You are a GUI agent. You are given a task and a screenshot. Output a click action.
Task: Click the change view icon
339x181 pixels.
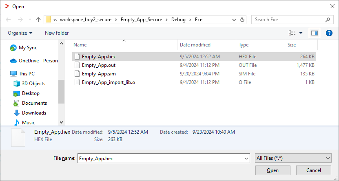[x=292, y=33]
